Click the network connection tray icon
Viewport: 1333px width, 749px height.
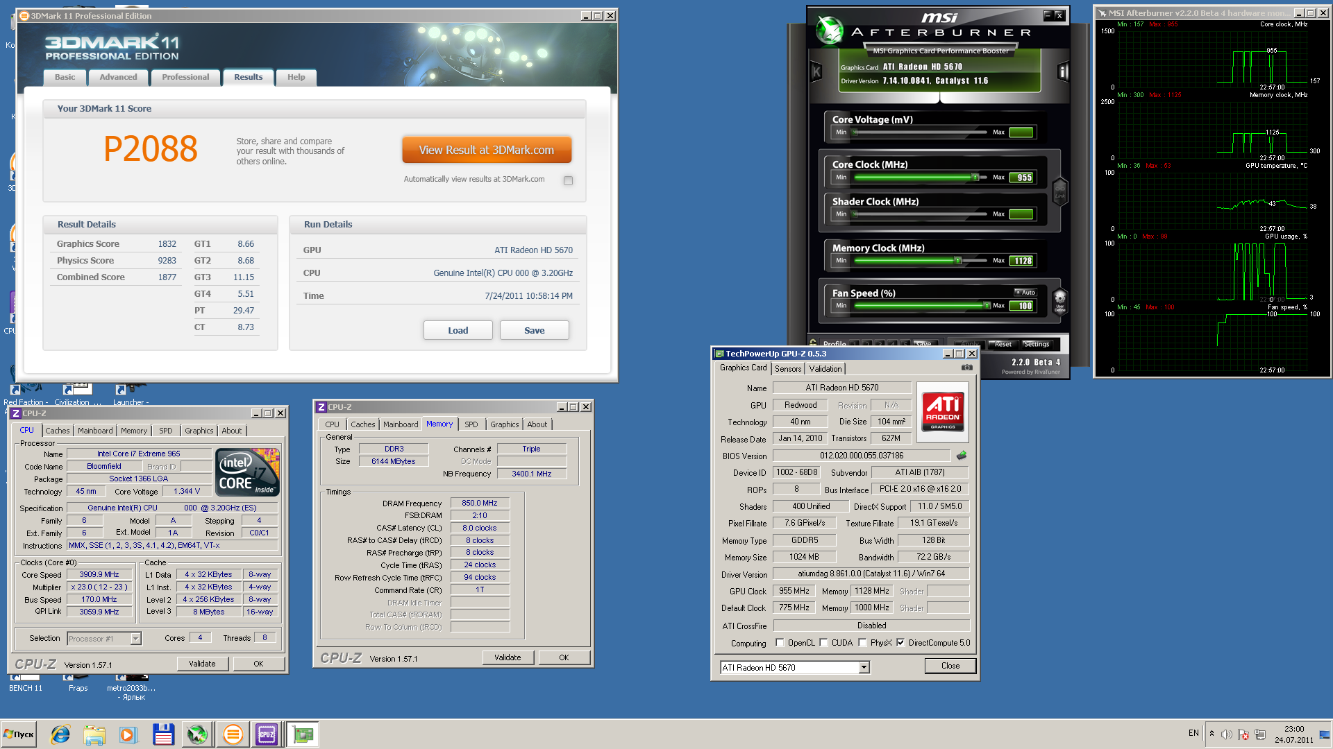click(1260, 734)
